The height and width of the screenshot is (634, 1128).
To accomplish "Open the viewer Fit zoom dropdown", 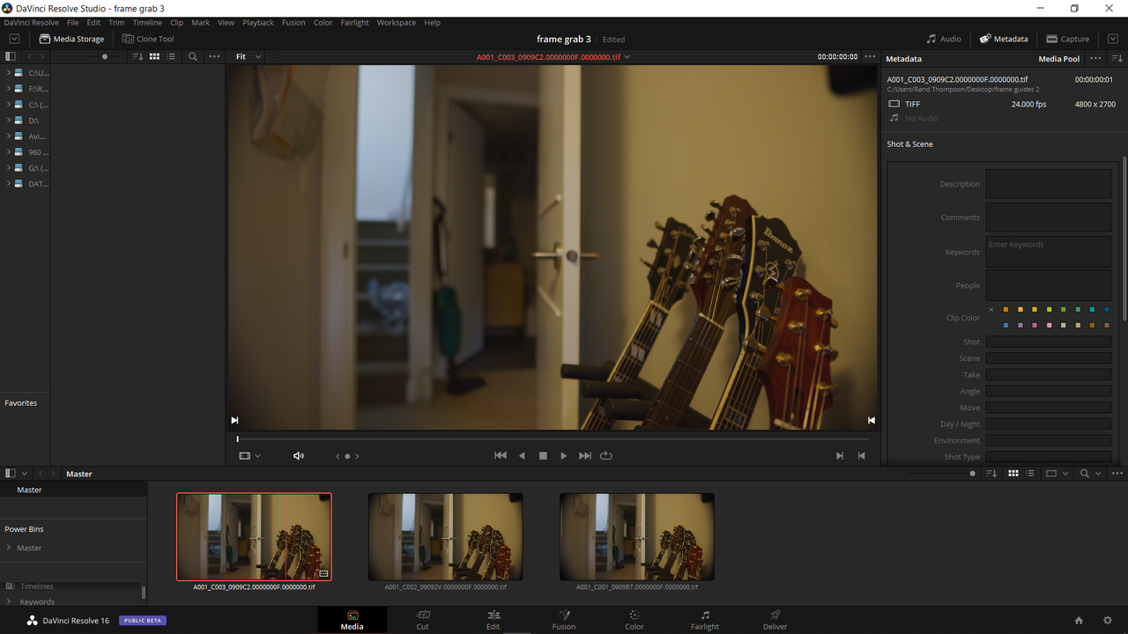I will pos(248,56).
